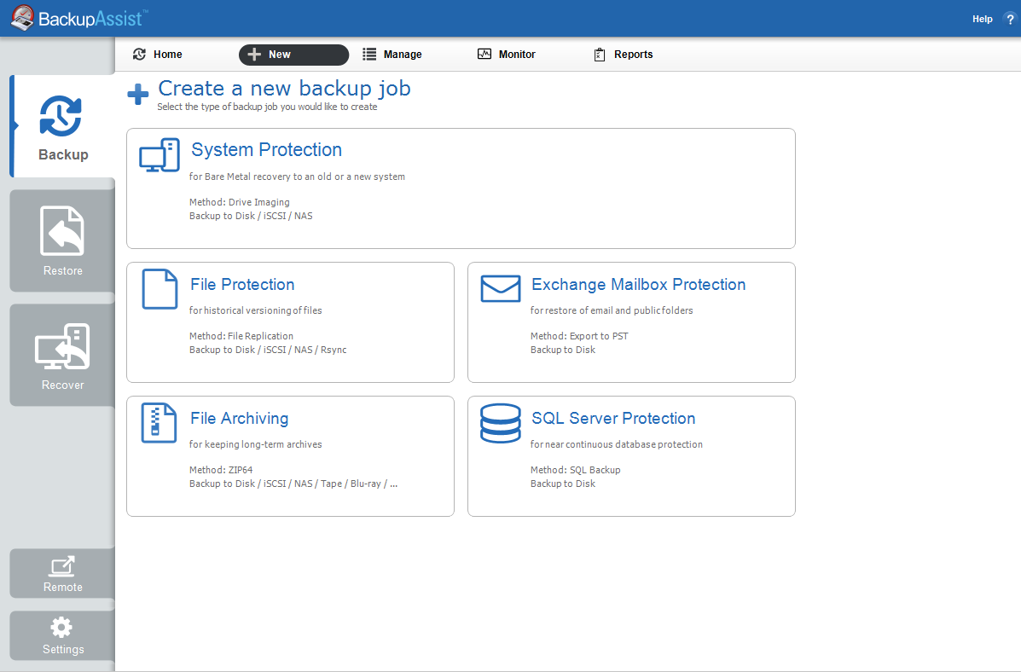Screen dimensions: 1021x672
Task: Click 'for near continuous database protection' text
Action: tap(616, 445)
